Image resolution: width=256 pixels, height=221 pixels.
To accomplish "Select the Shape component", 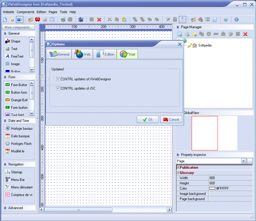I will point(15,41).
